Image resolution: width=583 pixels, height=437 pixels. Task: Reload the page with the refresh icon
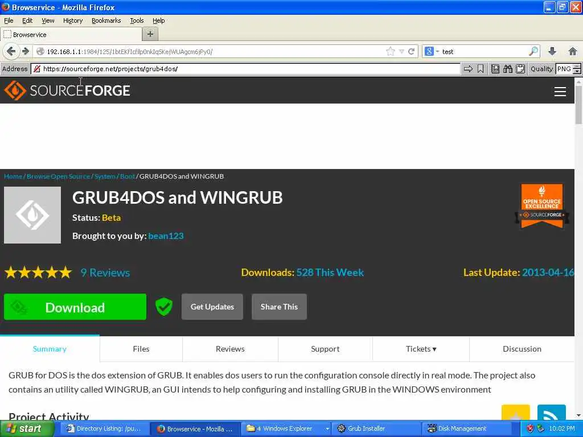click(x=411, y=51)
